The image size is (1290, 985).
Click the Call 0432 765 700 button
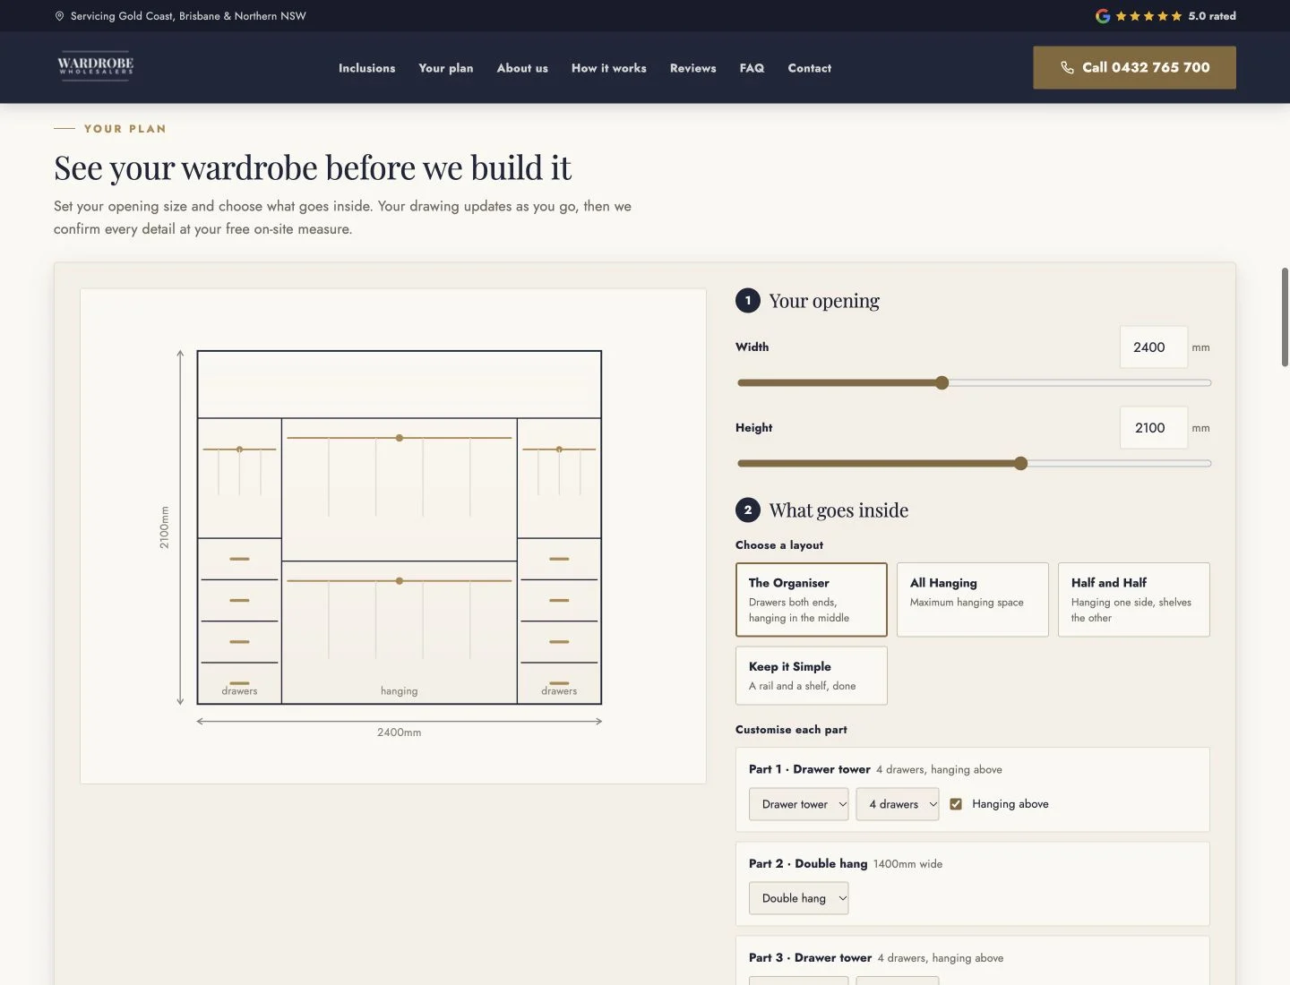click(1134, 68)
